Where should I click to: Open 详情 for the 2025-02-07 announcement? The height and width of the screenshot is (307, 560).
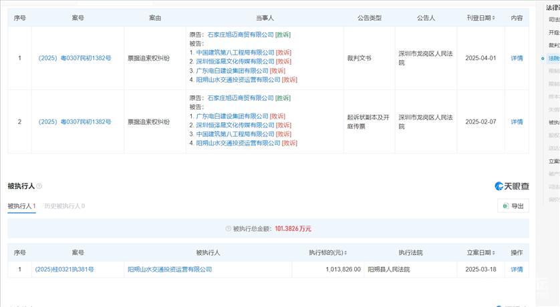click(x=517, y=122)
